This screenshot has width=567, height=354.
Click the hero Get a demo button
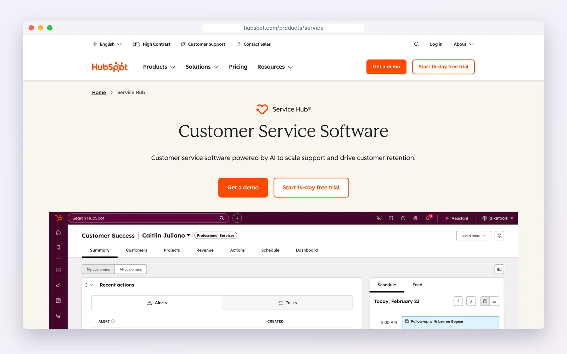tap(243, 188)
